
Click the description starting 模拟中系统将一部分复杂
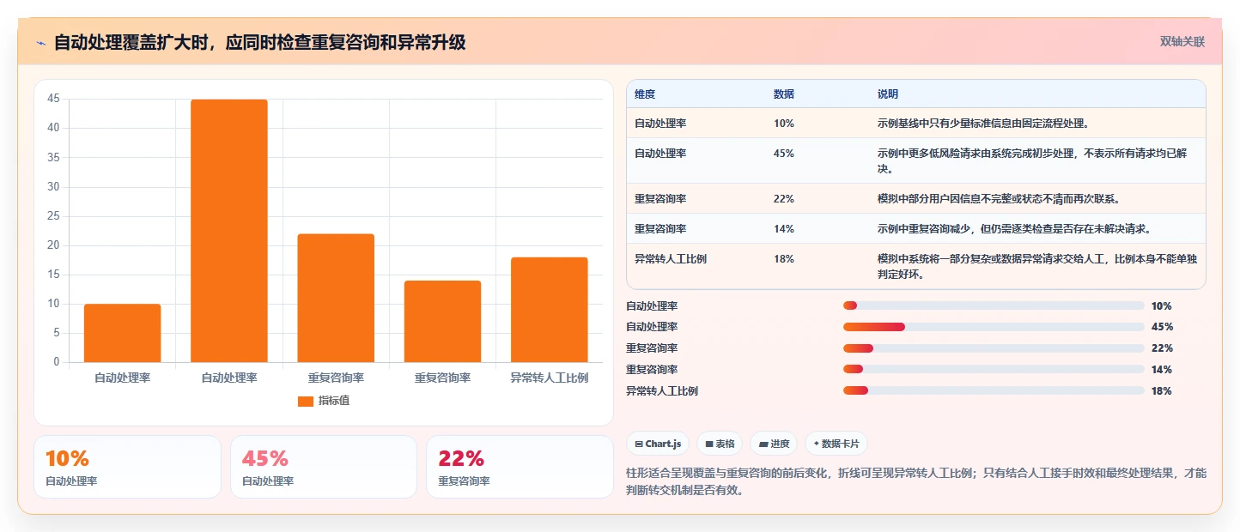point(1037,267)
